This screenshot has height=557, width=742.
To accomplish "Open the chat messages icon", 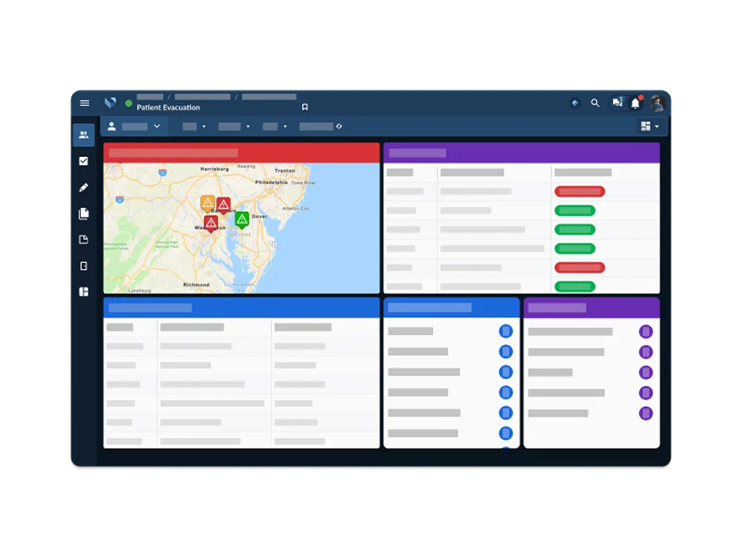I will 617,102.
